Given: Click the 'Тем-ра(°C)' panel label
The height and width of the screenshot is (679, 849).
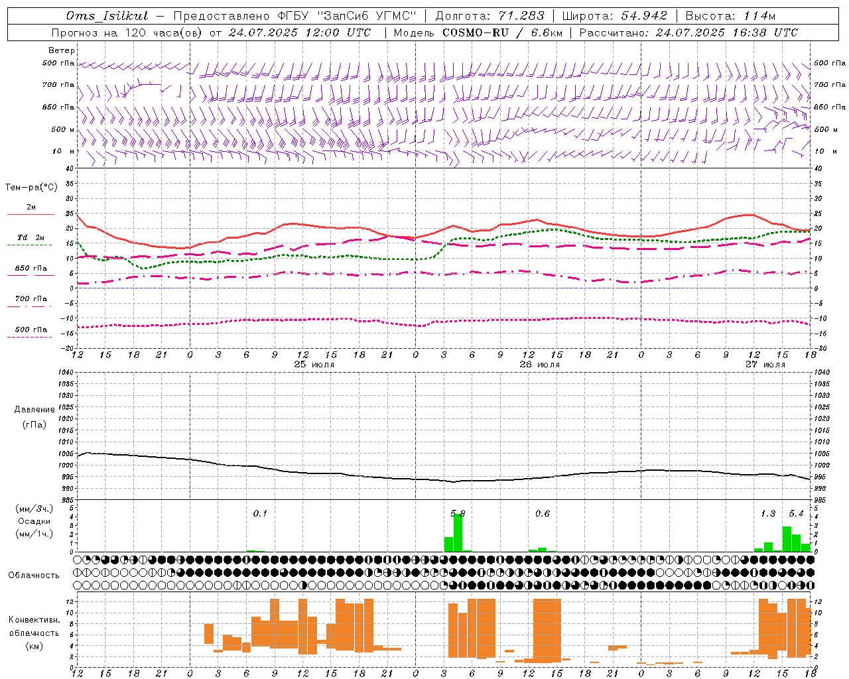Looking at the screenshot, I should pos(31,188).
